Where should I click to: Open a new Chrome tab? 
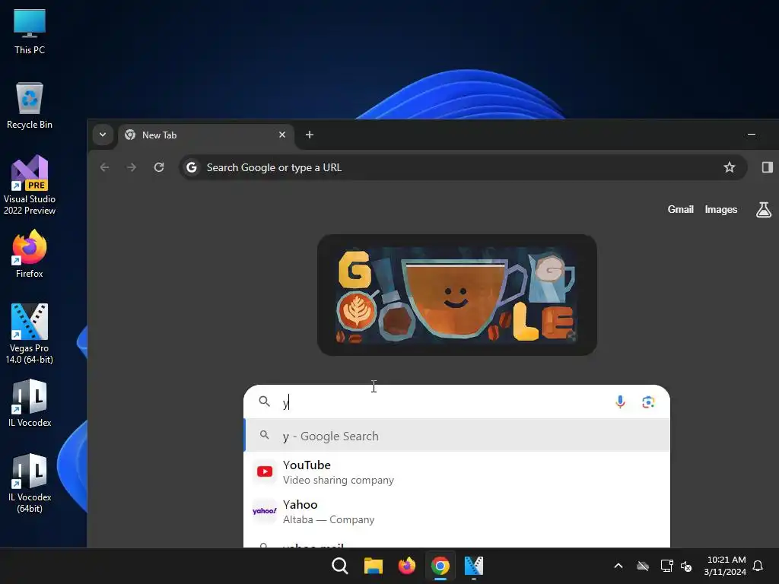click(x=309, y=135)
